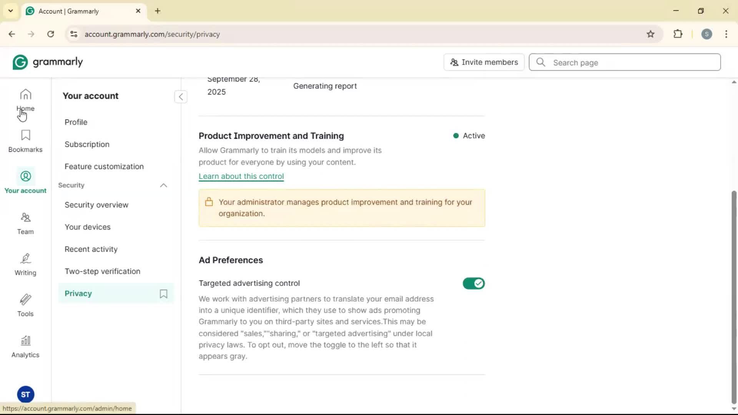Open the Tools sidebar icon
The width and height of the screenshot is (738, 415).
(25, 305)
